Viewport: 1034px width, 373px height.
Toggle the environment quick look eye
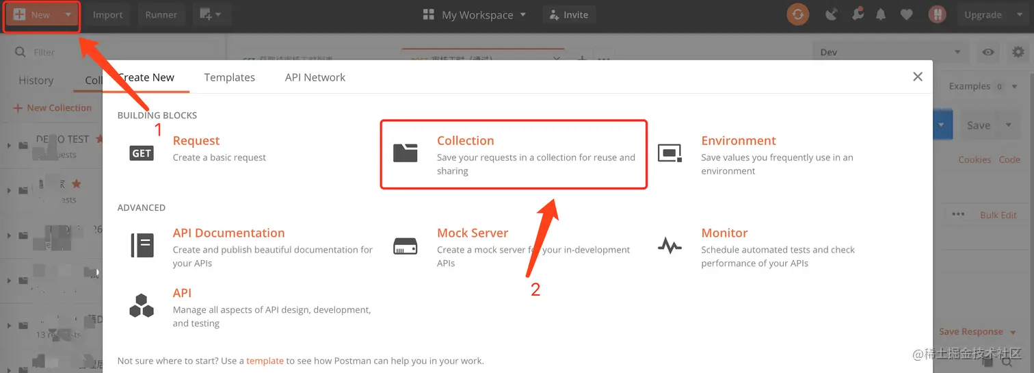(x=988, y=52)
